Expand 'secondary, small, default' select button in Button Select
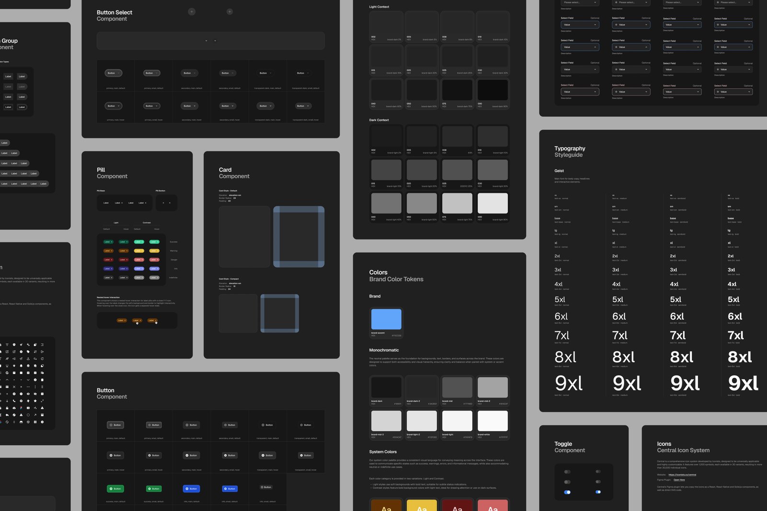This screenshot has height=511, width=767. [x=227, y=73]
